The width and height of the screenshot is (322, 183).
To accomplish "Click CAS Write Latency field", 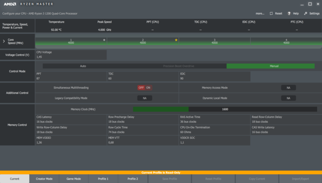I will (286, 130).
